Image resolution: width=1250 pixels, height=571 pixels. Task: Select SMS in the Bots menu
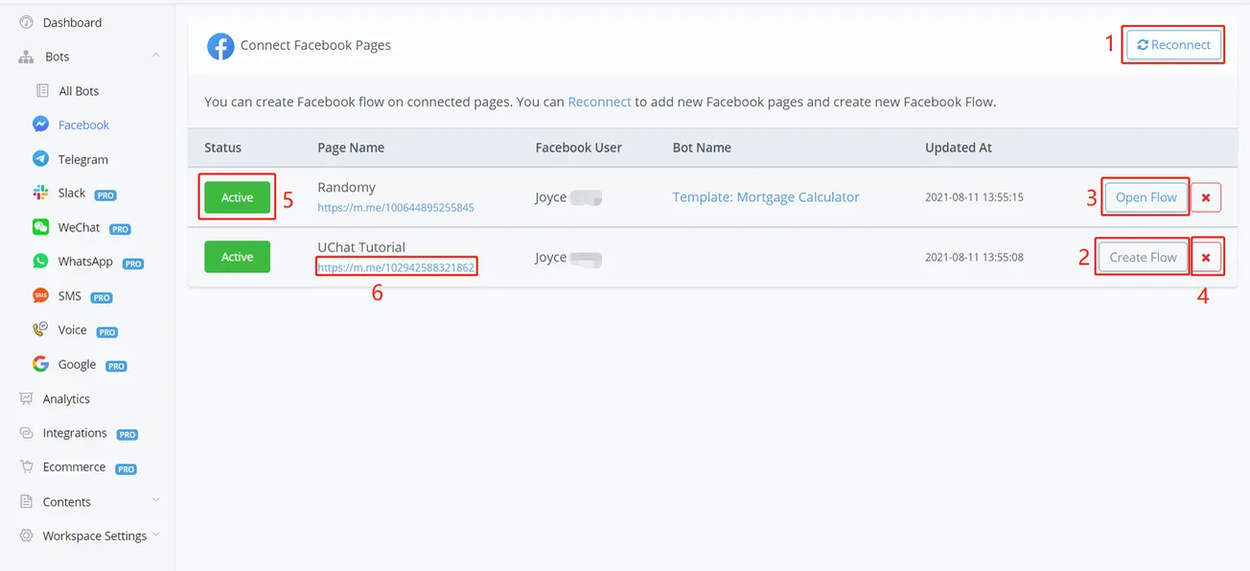(x=70, y=296)
